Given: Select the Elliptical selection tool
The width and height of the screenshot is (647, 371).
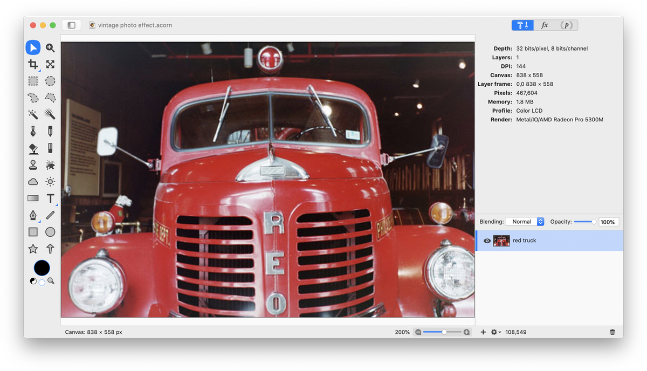Looking at the screenshot, I should pos(50,81).
